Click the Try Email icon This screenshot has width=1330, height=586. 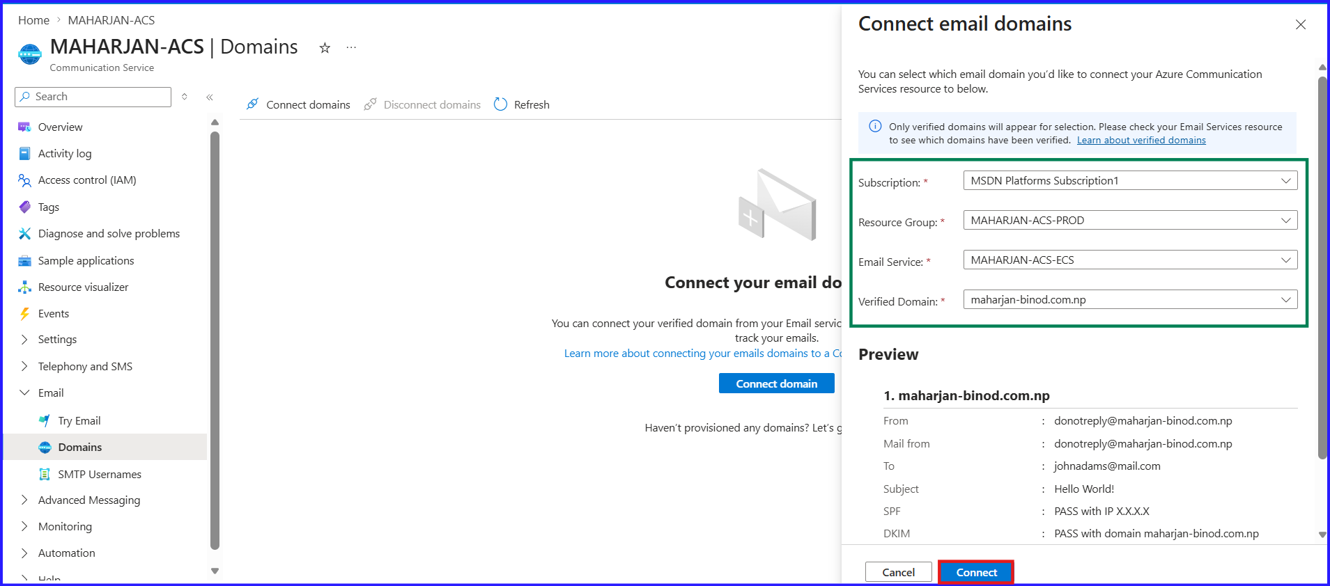pyautogui.click(x=45, y=421)
